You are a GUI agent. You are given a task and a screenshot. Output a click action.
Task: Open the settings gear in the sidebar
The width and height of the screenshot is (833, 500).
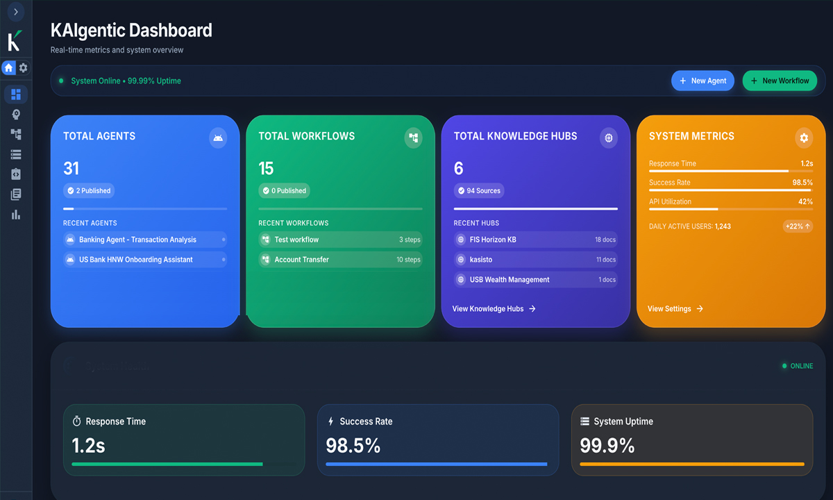tap(24, 67)
